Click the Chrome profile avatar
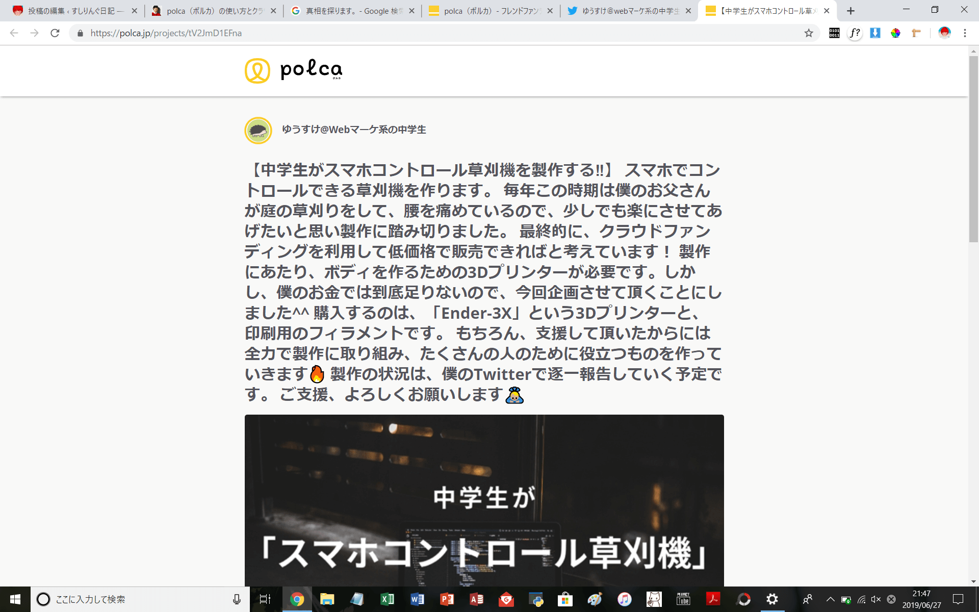 pyautogui.click(x=944, y=33)
